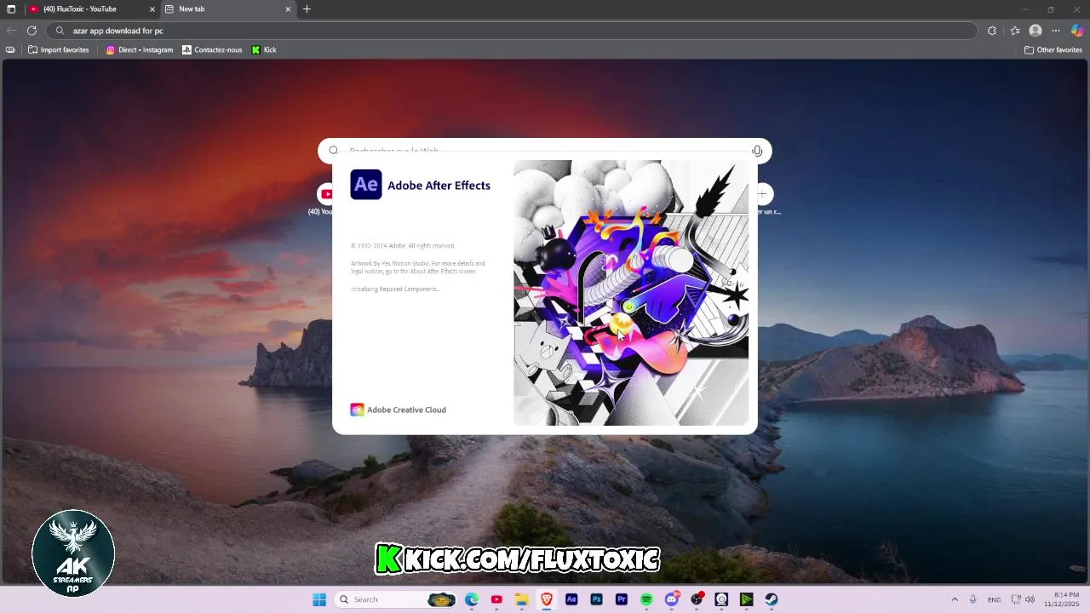This screenshot has width=1090, height=613.
Task: Open File Explorer from the taskbar
Action: pos(521,599)
